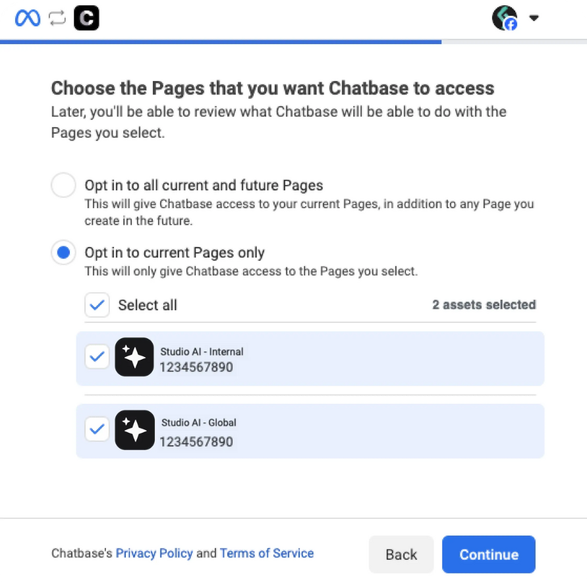Image resolution: width=587 pixels, height=583 pixels.
Task: Click the Studio AI - Internal sparkle icon
Action: pos(134,357)
